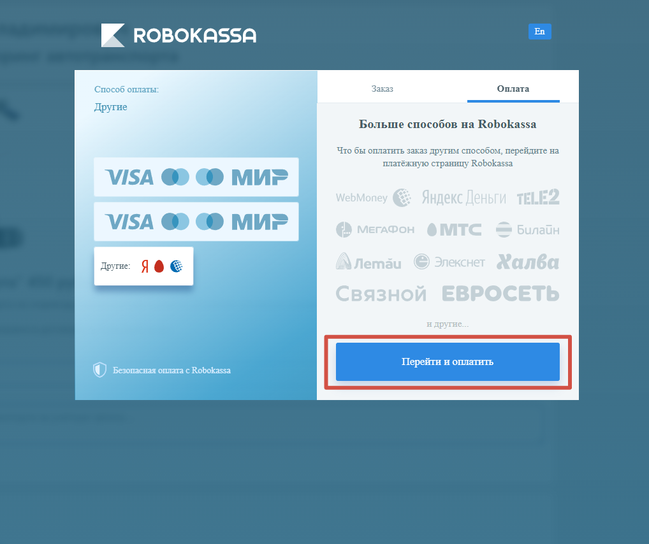649x544 pixels.
Task: Click the Связной logo
Action: point(381,294)
